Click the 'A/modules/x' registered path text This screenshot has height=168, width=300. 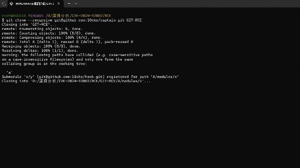tap(165, 77)
